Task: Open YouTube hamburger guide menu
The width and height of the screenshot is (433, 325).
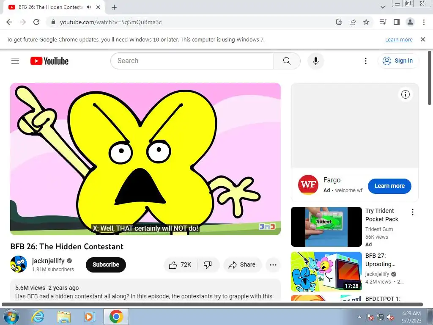Action: (15, 61)
